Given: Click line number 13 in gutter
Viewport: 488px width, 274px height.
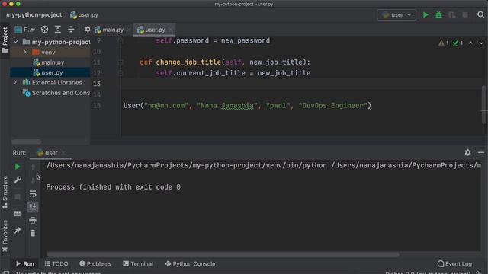Looking at the screenshot, I should (x=97, y=84).
